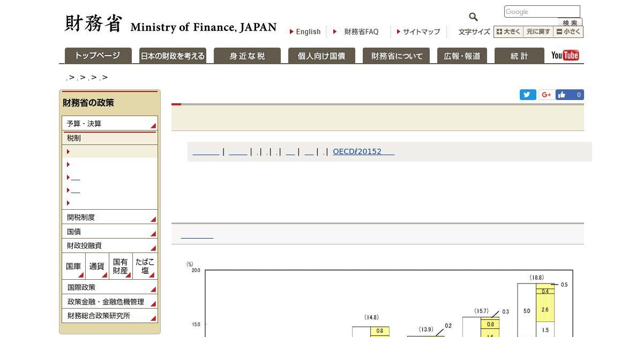Expand 国債 sidebar section
This screenshot has width=643, height=337.
coord(110,231)
